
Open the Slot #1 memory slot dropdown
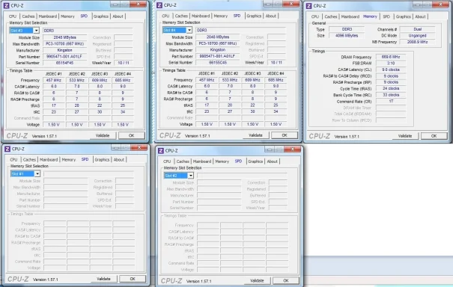pos(37,173)
